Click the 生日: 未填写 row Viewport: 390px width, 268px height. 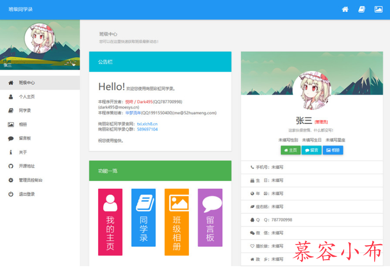[312, 181]
